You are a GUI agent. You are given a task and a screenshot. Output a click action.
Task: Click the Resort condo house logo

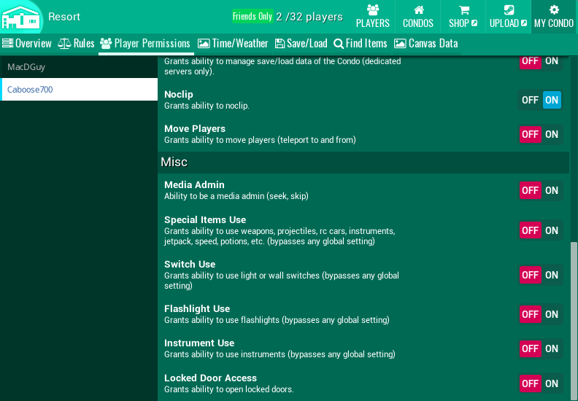[20, 17]
